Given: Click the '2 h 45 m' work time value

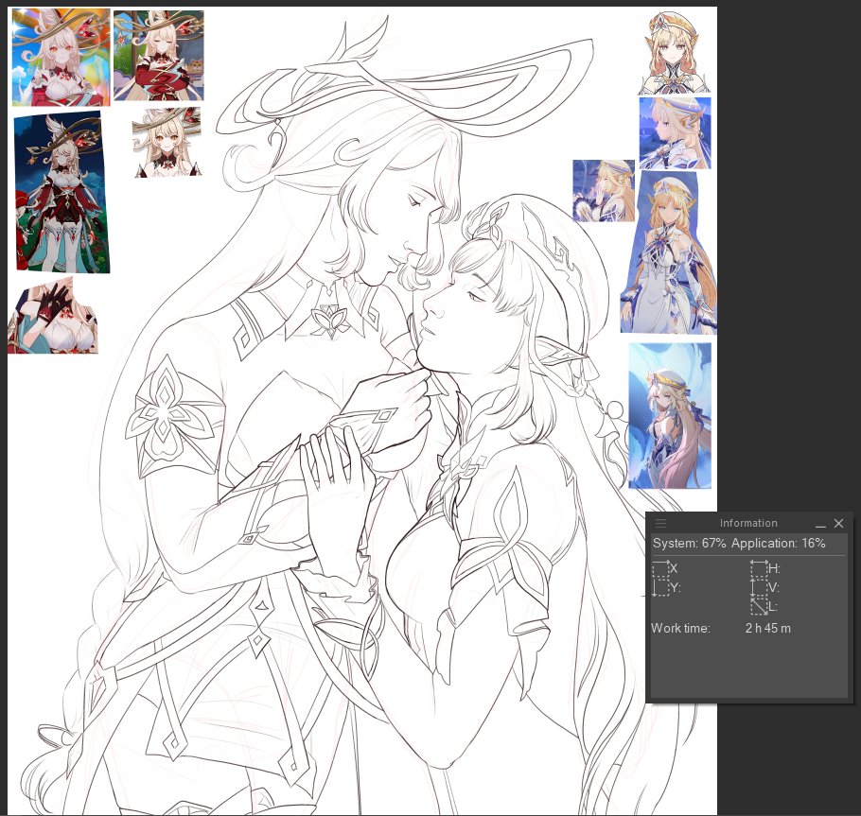Looking at the screenshot, I should pos(767,629).
